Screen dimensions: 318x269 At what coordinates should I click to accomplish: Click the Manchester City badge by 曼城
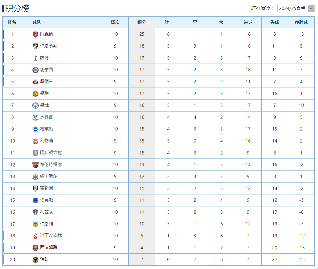(x=35, y=106)
